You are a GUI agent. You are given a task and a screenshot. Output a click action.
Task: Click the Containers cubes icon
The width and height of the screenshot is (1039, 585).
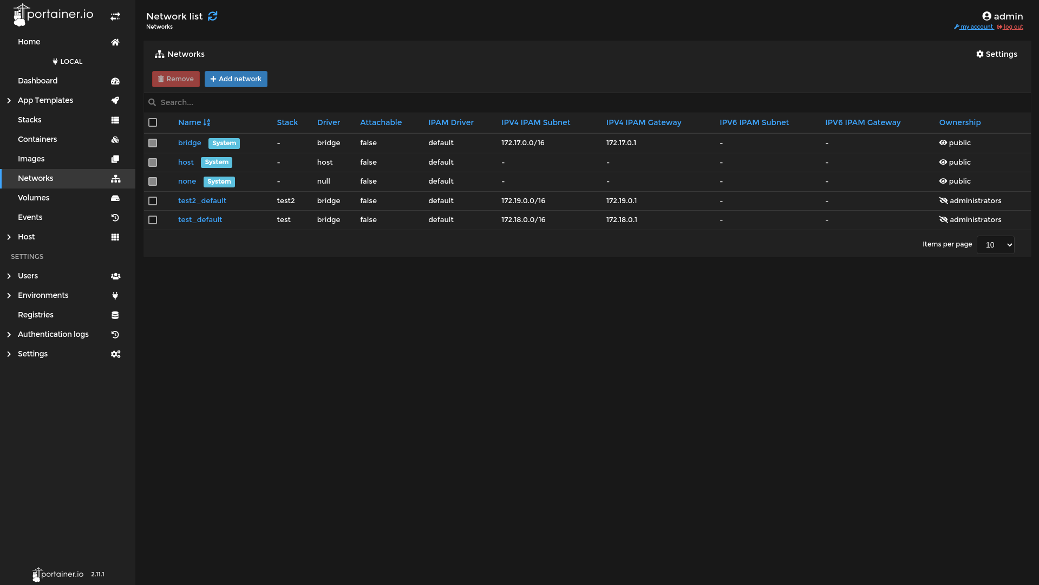pos(115,140)
